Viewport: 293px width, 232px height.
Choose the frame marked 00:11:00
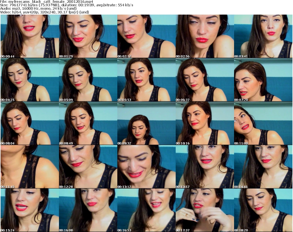click(x=263, y=123)
